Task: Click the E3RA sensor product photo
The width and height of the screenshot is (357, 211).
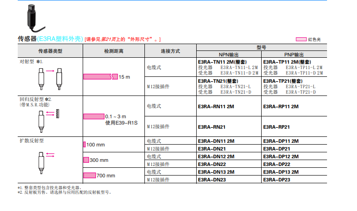Action: [36, 18]
